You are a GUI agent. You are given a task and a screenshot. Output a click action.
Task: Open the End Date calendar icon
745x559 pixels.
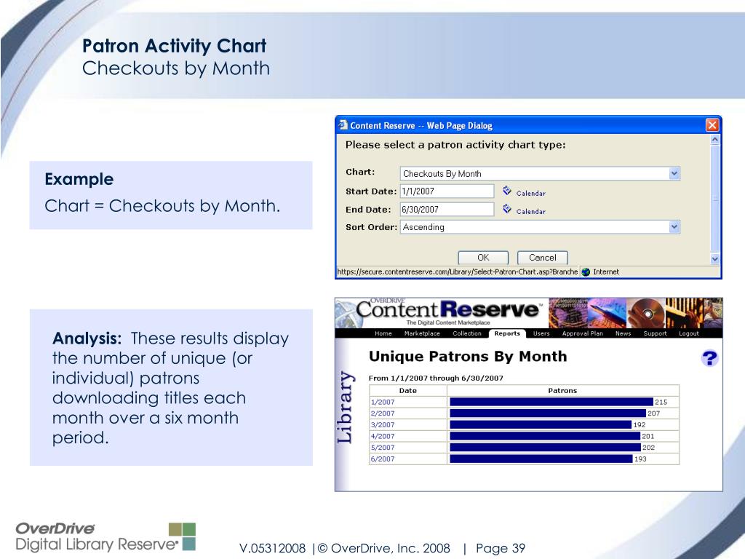click(x=507, y=209)
